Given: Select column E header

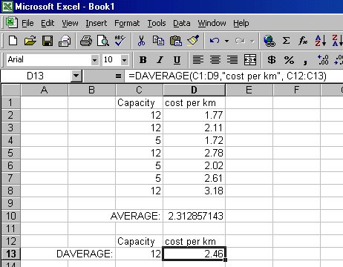Looking at the screenshot, I should (249, 90).
